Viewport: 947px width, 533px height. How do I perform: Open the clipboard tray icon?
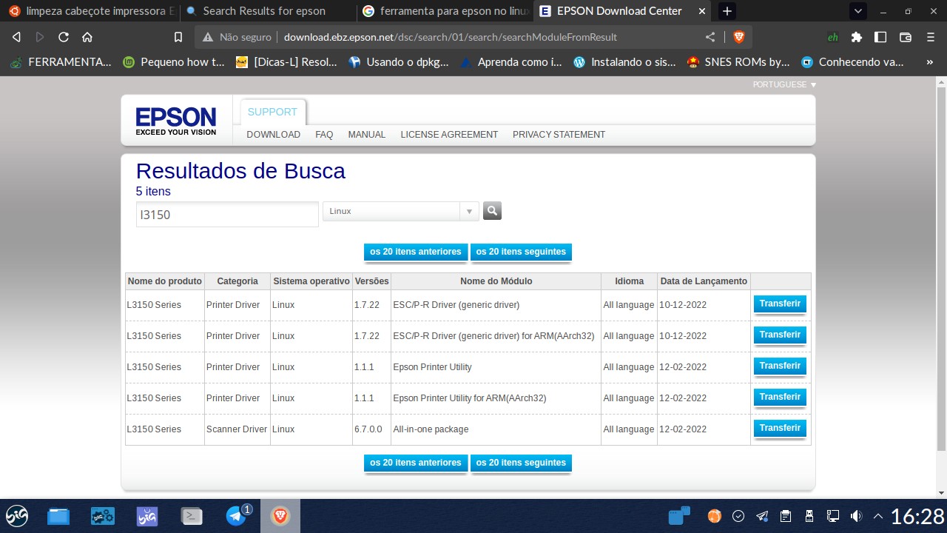(x=786, y=516)
